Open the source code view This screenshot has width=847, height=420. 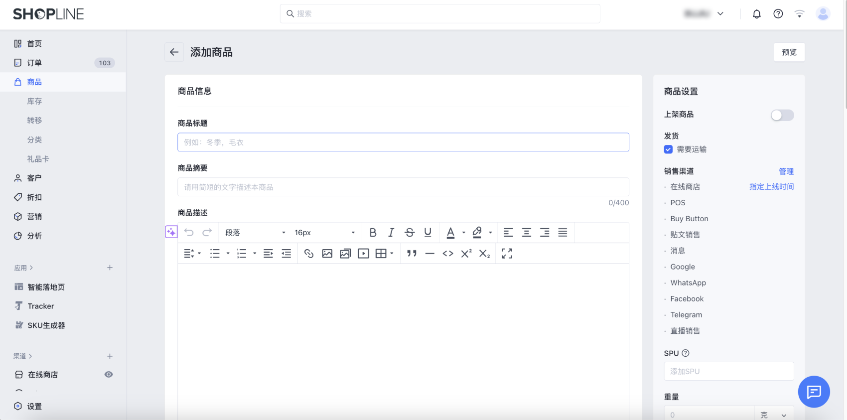click(x=448, y=254)
